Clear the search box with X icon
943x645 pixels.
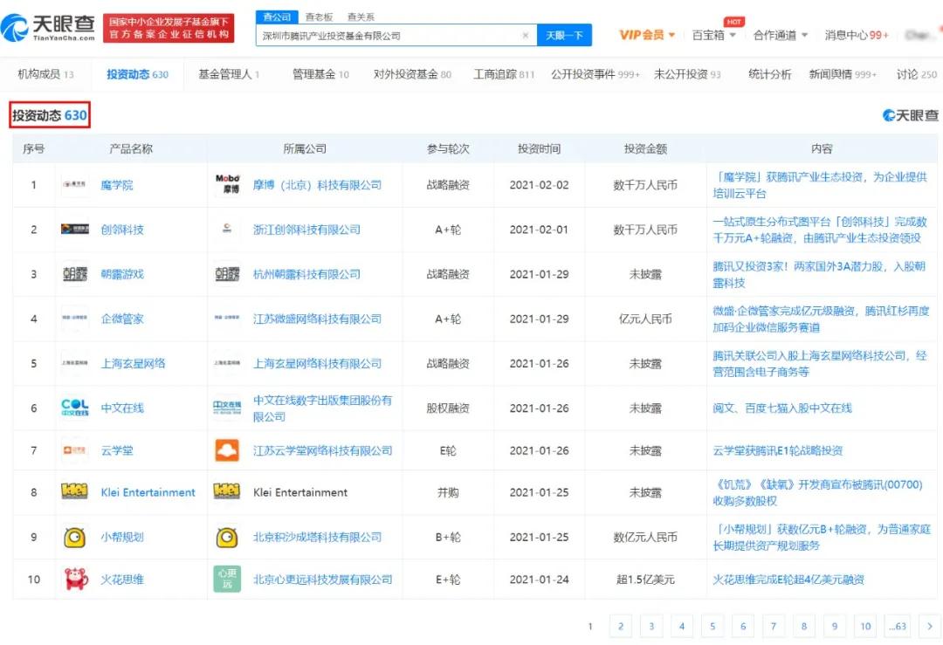coord(525,36)
